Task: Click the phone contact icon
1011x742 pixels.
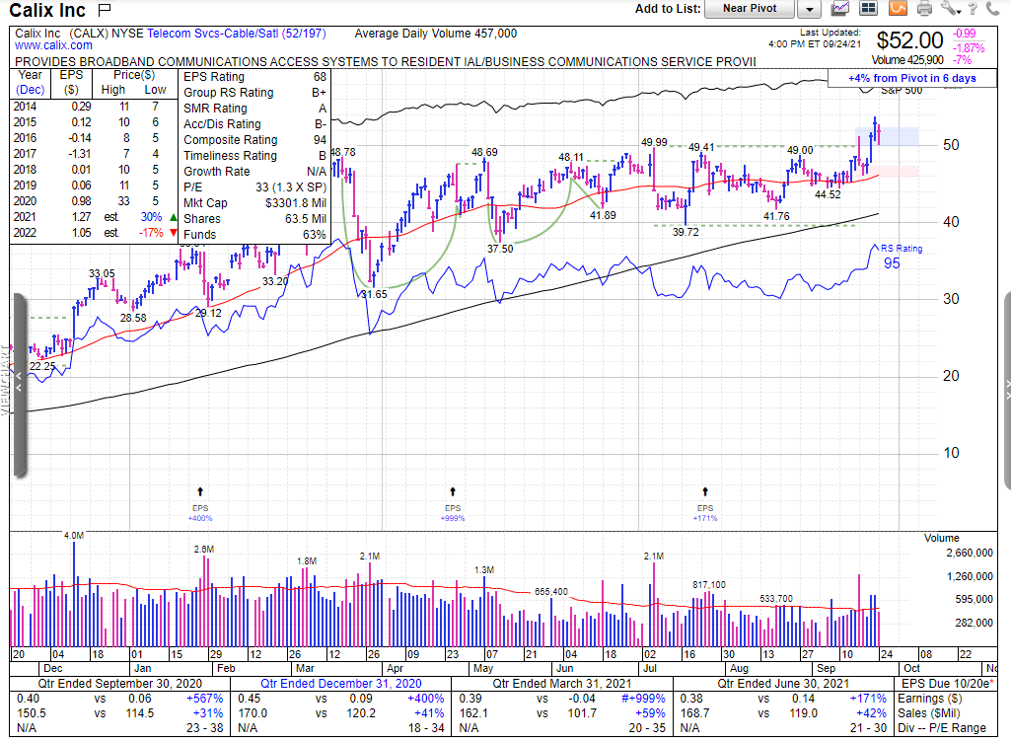Action: coord(992,9)
